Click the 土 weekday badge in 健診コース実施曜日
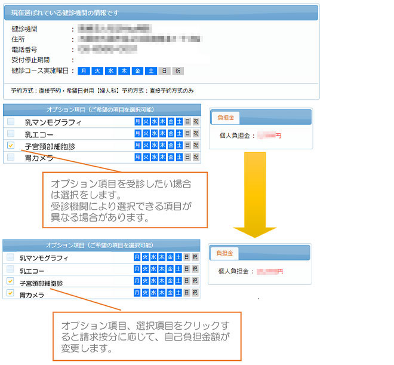 point(151,71)
